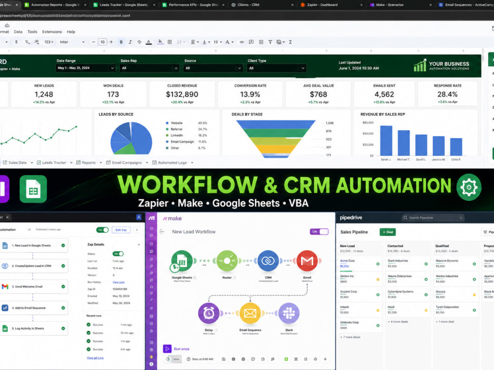This screenshot has width=494, height=370.
Task: Click the Make logo in purple sidebar
Action: point(152,218)
